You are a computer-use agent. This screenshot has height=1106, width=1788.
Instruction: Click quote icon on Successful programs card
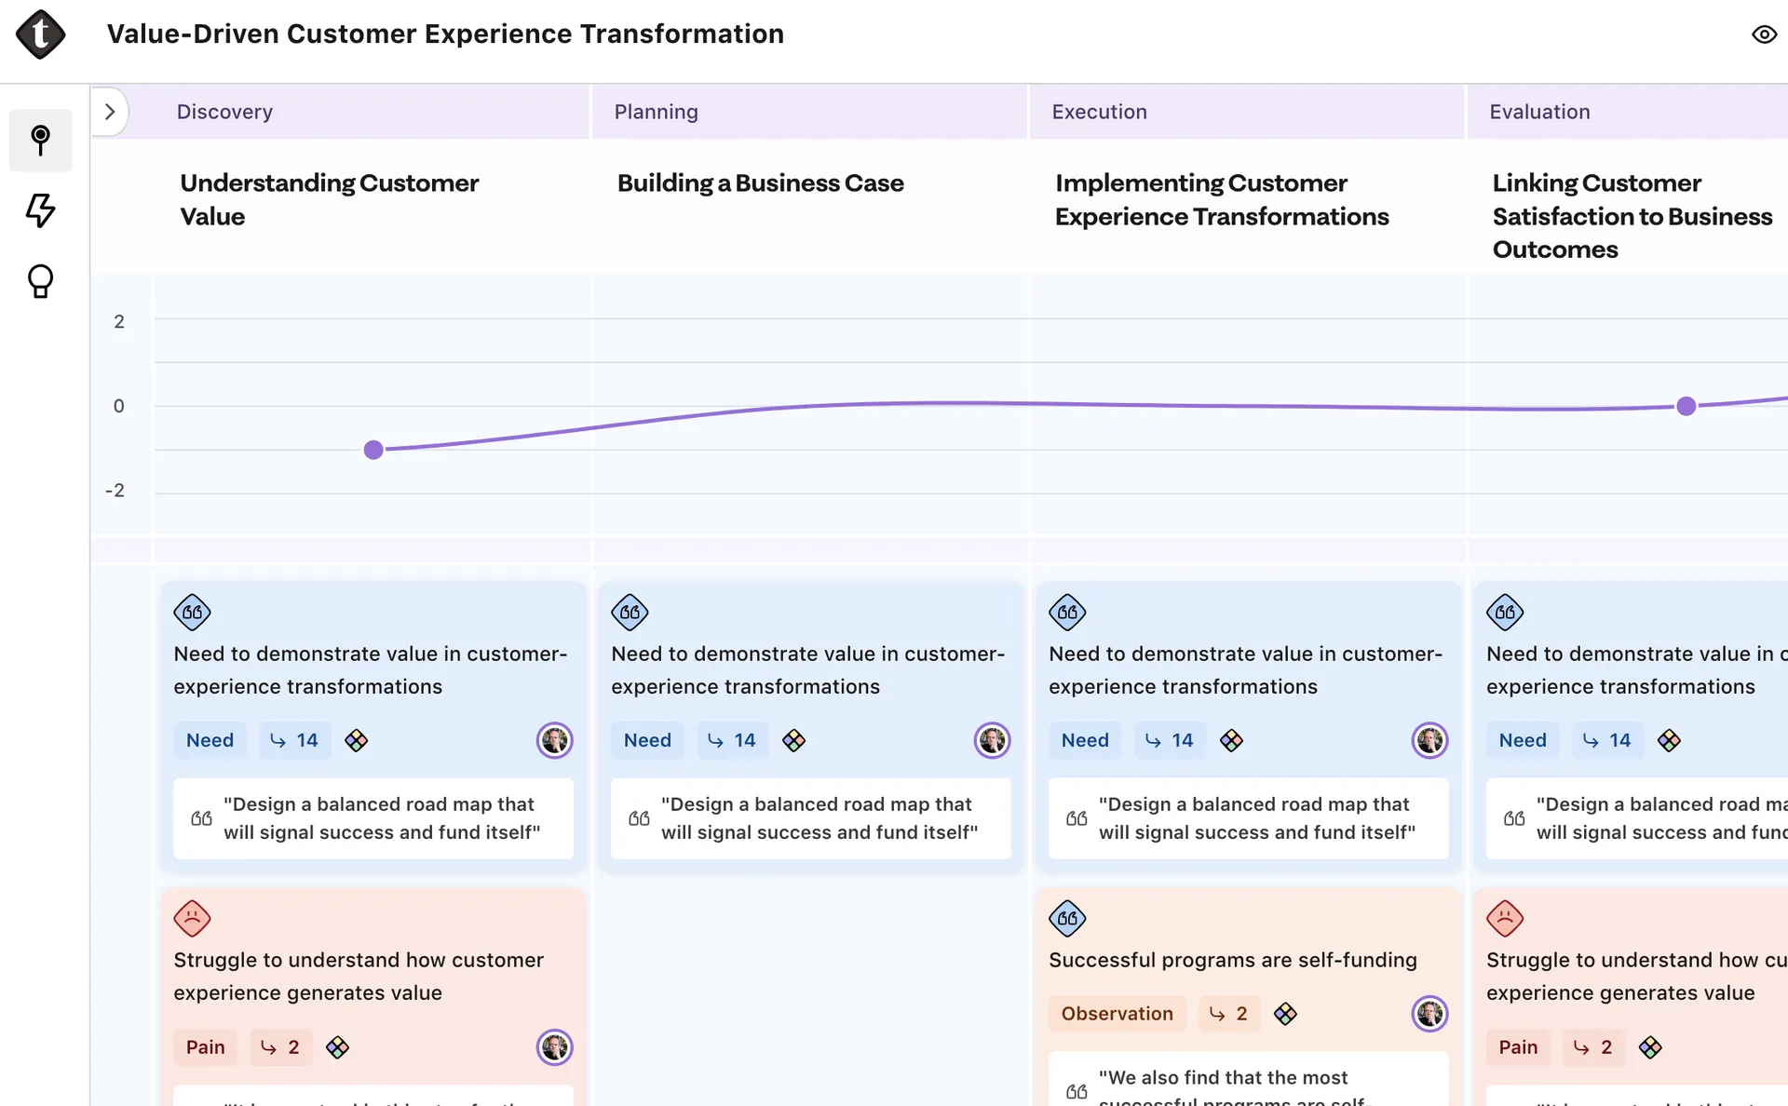point(1067,919)
